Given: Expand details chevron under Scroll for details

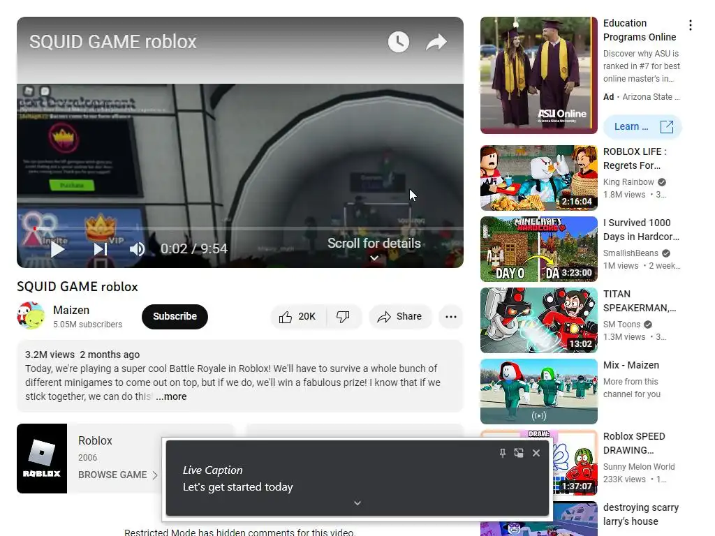Looking at the screenshot, I should [374, 258].
